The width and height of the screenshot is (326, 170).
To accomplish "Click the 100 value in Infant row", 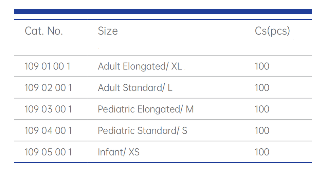I will click(x=262, y=152).
